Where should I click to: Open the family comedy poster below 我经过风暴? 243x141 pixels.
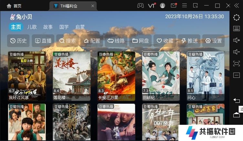point(27,122)
